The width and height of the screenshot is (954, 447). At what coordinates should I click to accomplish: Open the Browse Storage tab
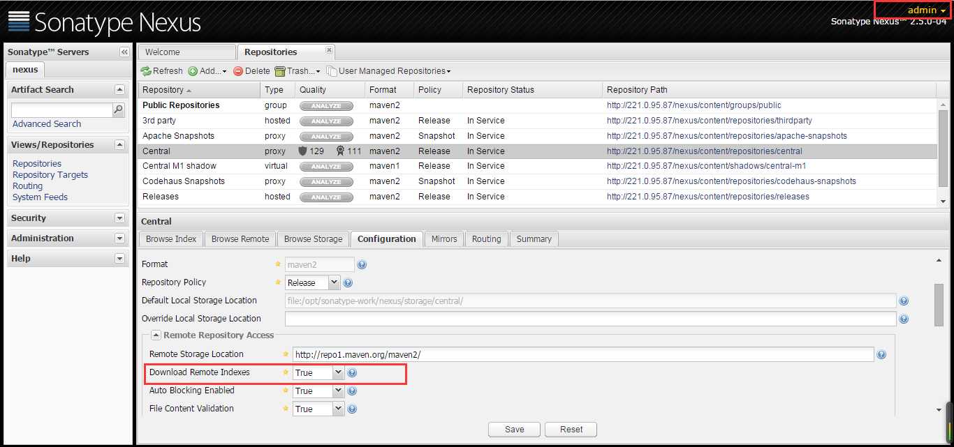pyautogui.click(x=313, y=239)
